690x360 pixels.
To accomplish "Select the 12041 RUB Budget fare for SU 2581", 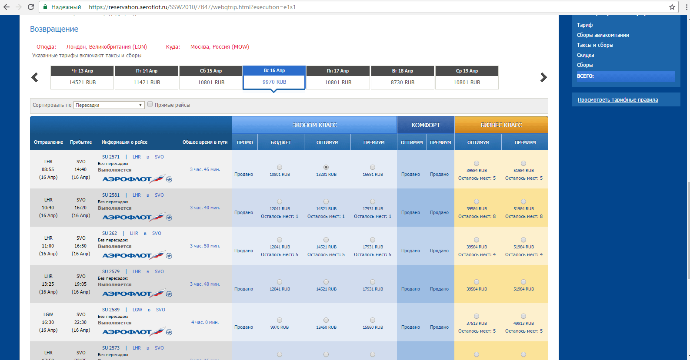I will tap(280, 201).
